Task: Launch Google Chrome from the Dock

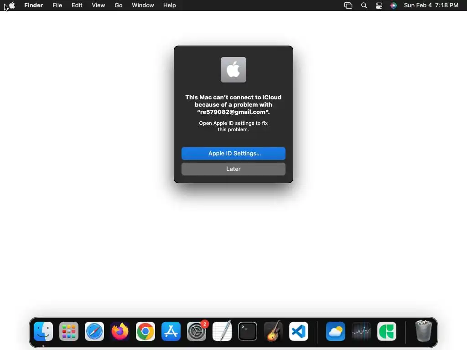Action: point(145,331)
